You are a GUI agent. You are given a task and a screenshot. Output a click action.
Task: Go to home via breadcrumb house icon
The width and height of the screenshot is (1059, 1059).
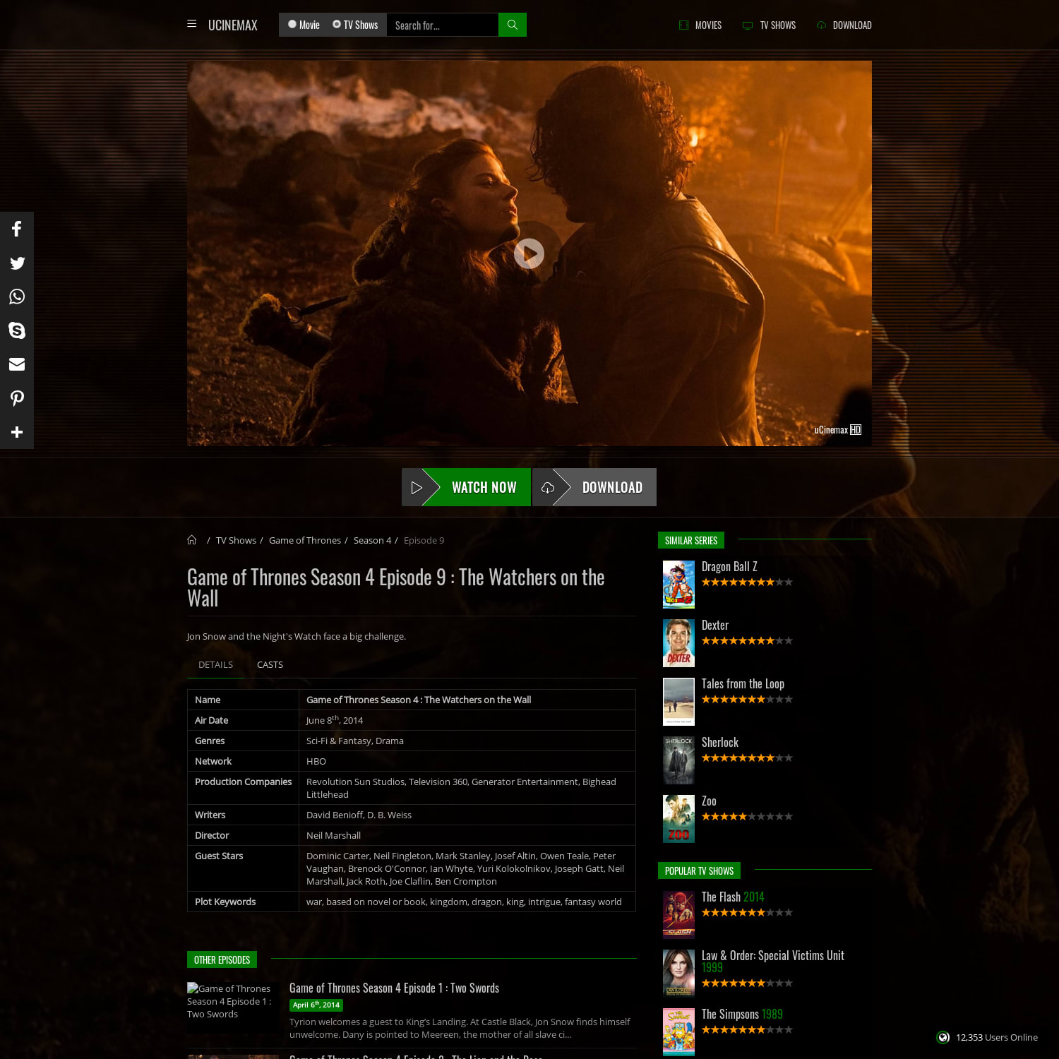191,540
